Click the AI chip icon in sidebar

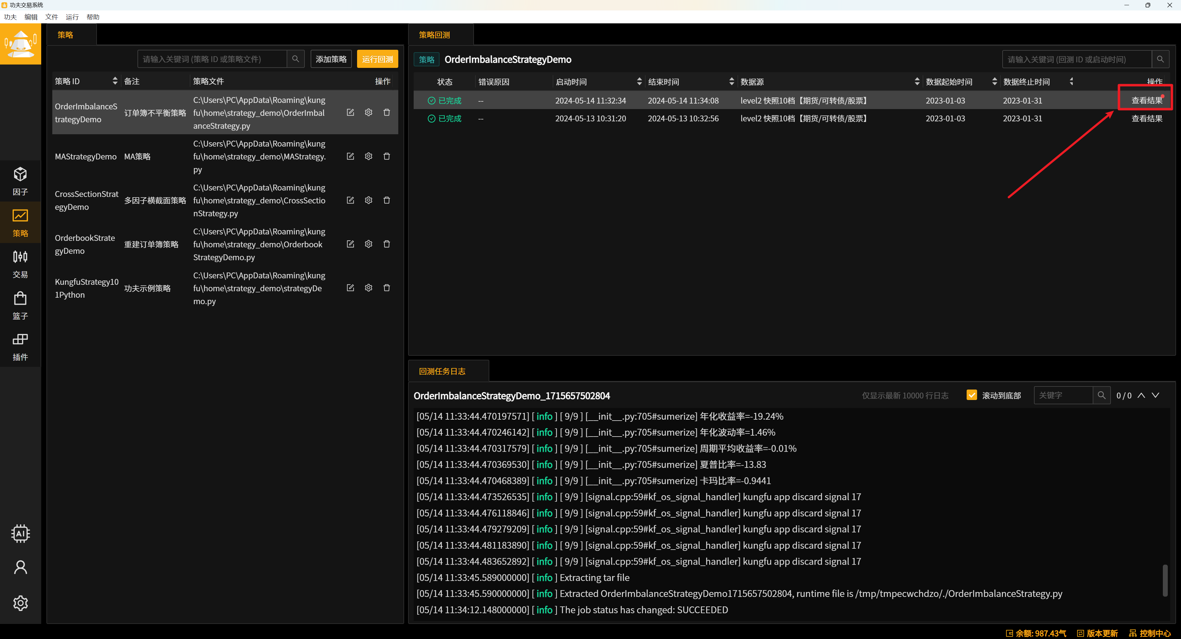click(20, 534)
